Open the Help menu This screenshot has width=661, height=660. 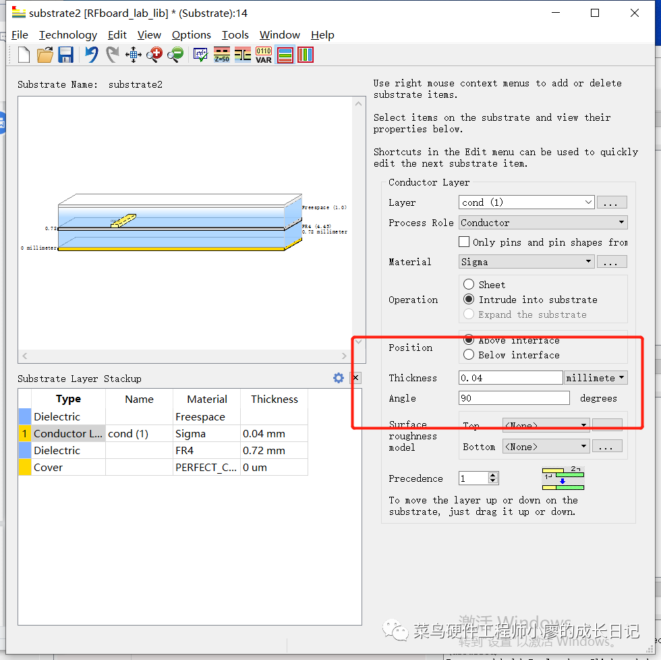(x=322, y=35)
